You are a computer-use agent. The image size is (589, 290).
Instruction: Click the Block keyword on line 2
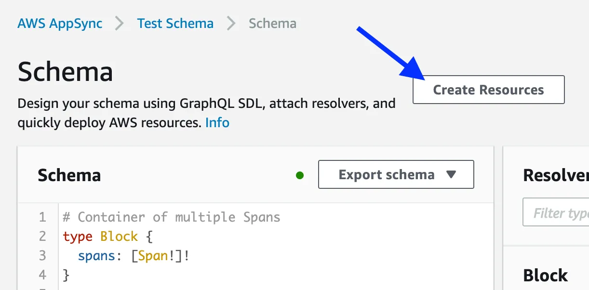(x=119, y=236)
